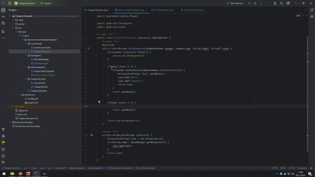Open the Notifications bell panel
This screenshot has height=177, width=315.
312,10
